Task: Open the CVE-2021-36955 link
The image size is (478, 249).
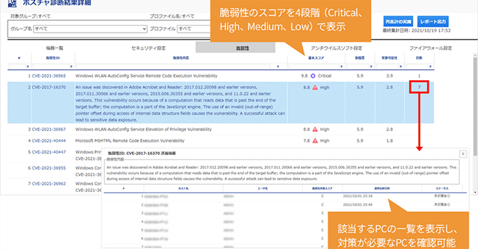Action: click(49, 168)
